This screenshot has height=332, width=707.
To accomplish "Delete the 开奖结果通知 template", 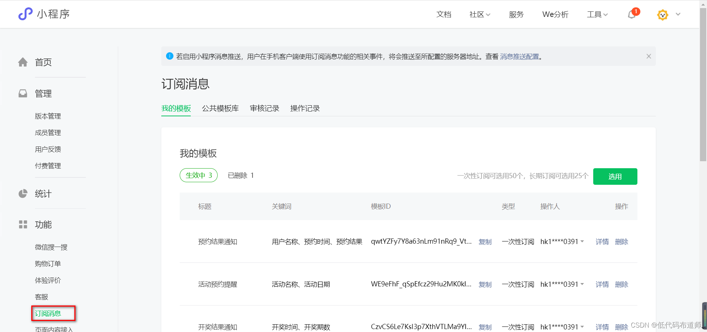I will (622, 327).
